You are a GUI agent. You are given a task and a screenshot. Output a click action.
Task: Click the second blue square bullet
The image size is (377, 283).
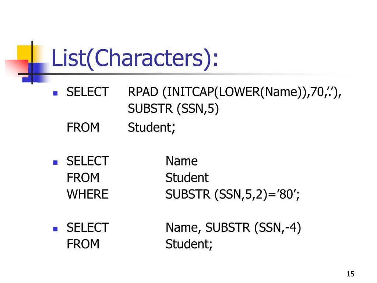(55, 163)
